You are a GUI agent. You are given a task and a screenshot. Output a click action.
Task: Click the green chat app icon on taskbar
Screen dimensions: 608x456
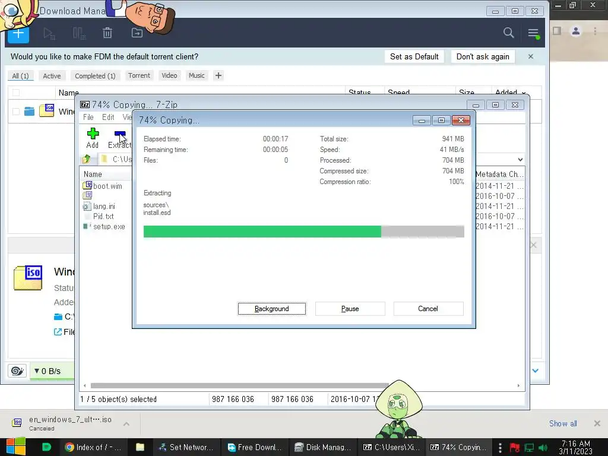click(x=46, y=447)
